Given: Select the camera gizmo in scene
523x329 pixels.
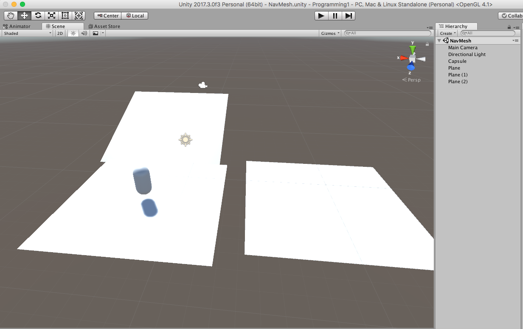Looking at the screenshot, I should pos(203,85).
